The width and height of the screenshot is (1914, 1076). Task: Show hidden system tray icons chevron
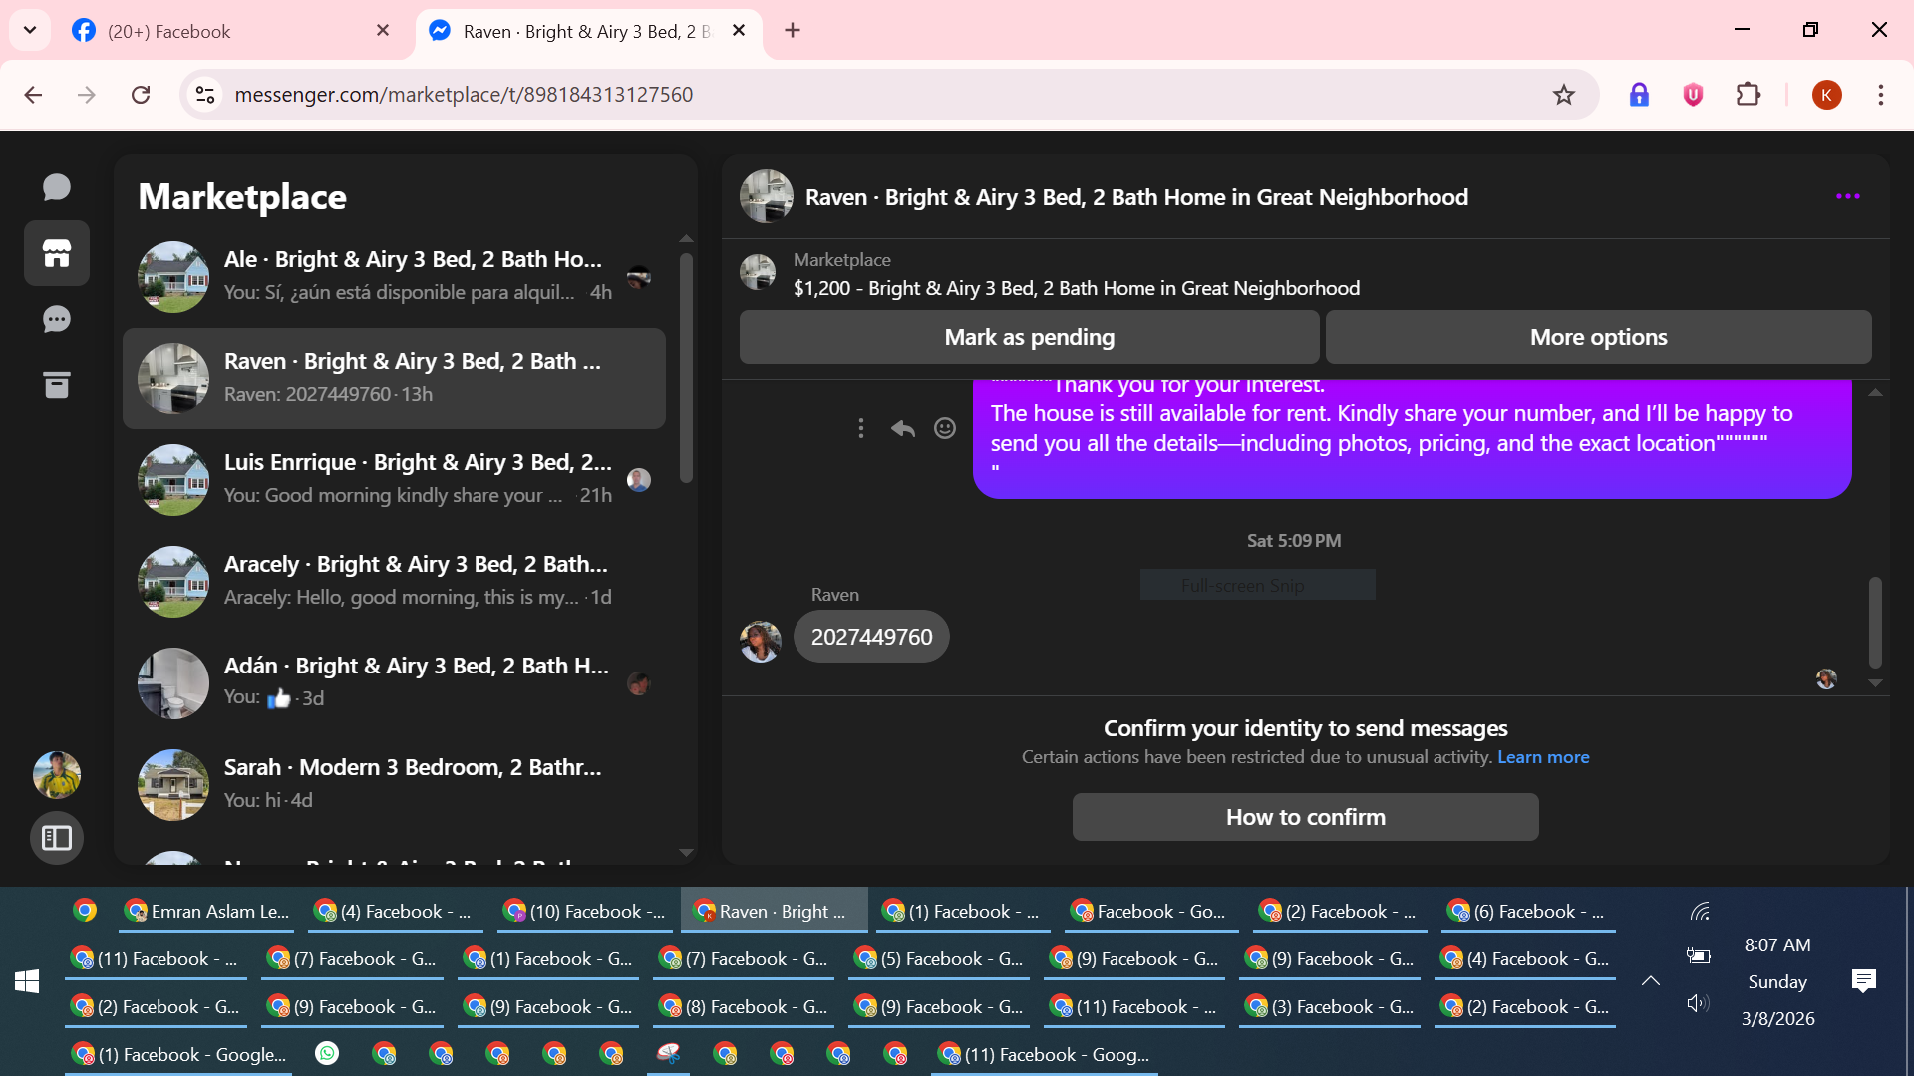coord(1651,981)
